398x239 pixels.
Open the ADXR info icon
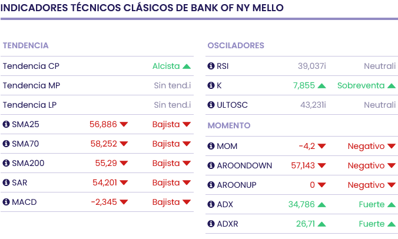[x=211, y=224]
